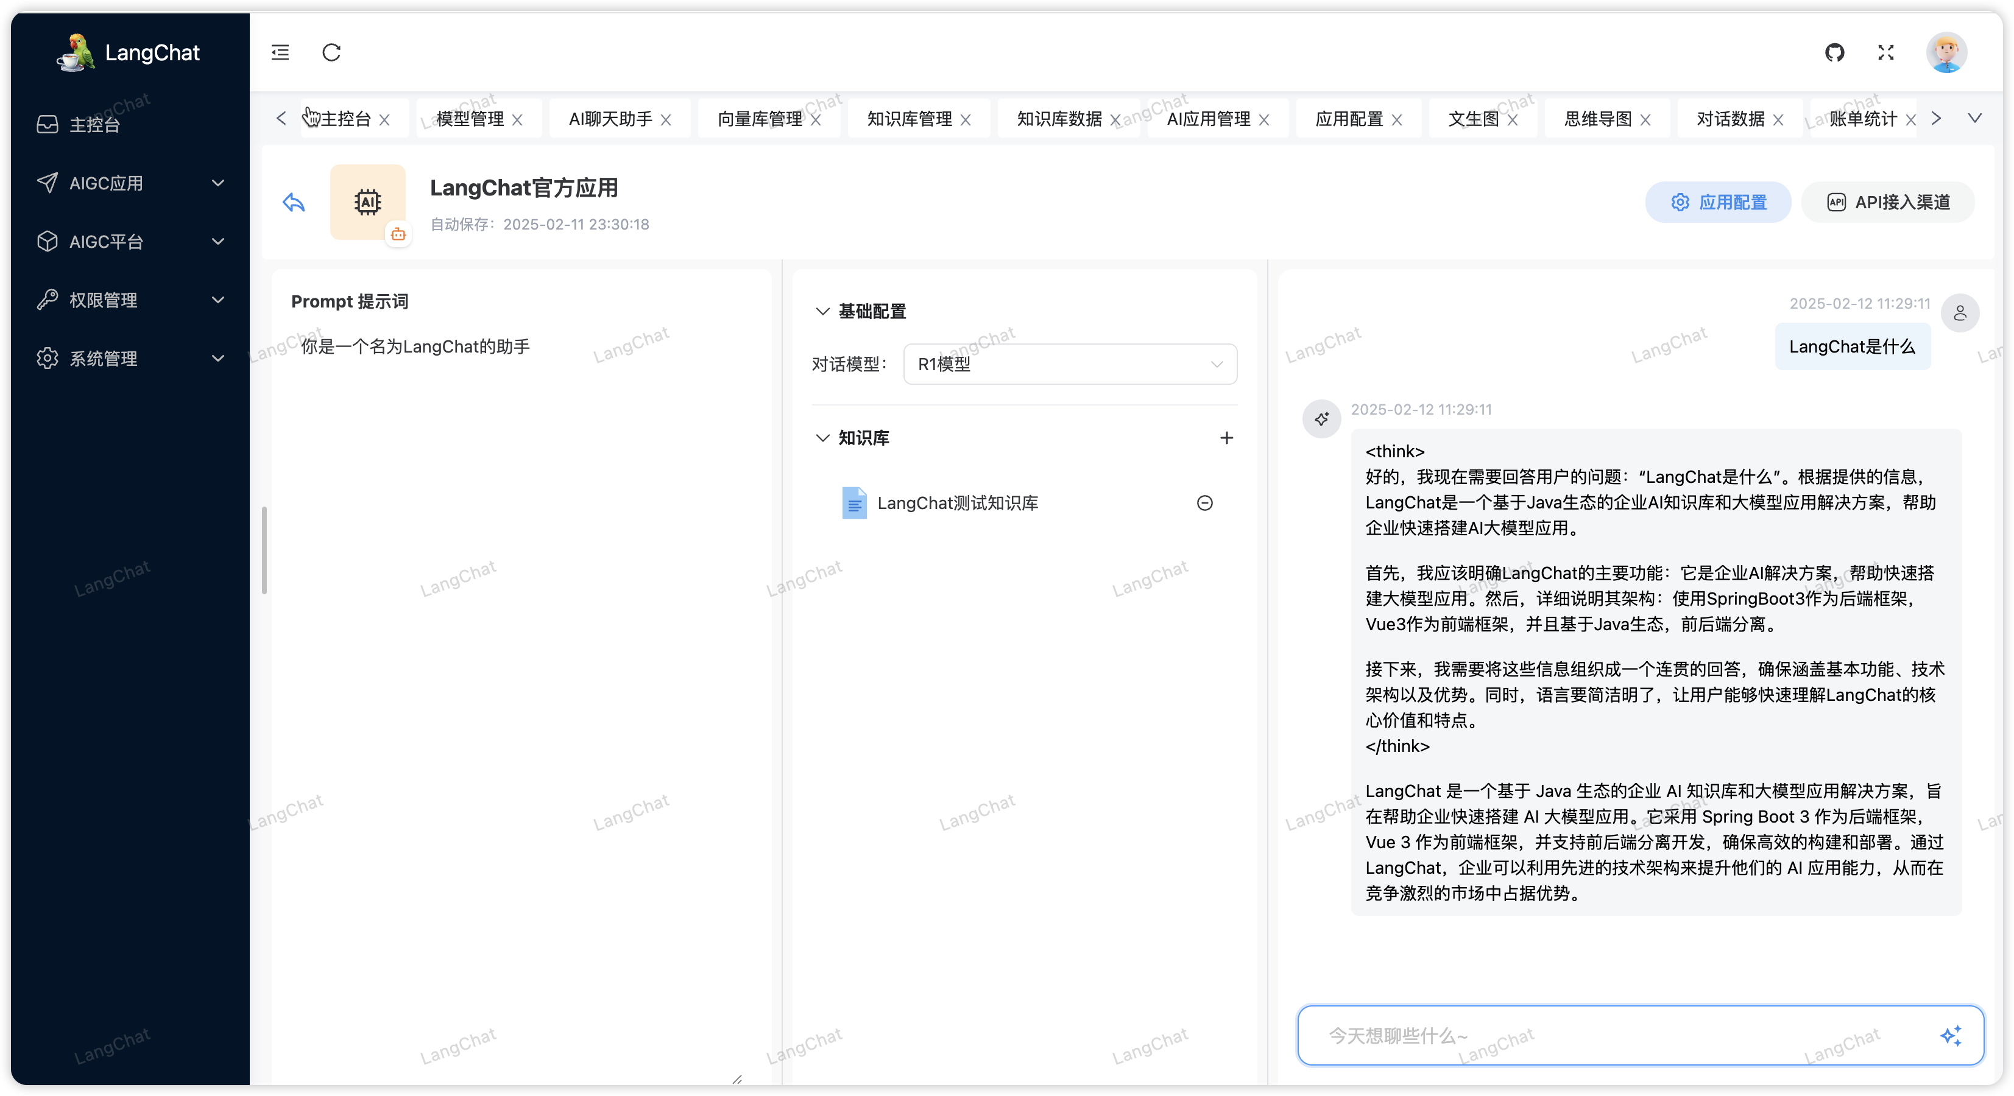The image size is (2014, 1096).
Task: Add a knowledge base with plus icon
Action: (x=1226, y=438)
